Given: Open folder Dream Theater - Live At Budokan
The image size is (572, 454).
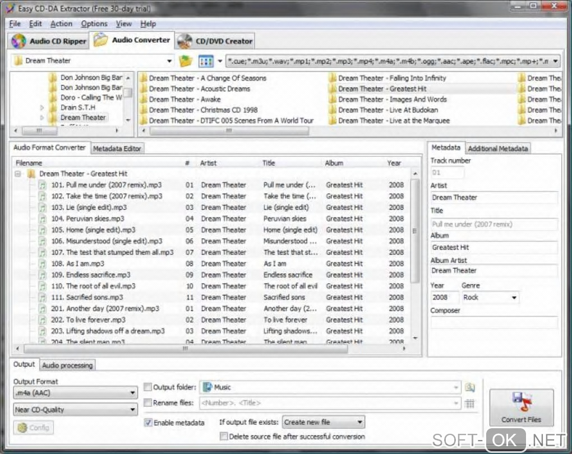Looking at the screenshot, I should click(383, 110).
